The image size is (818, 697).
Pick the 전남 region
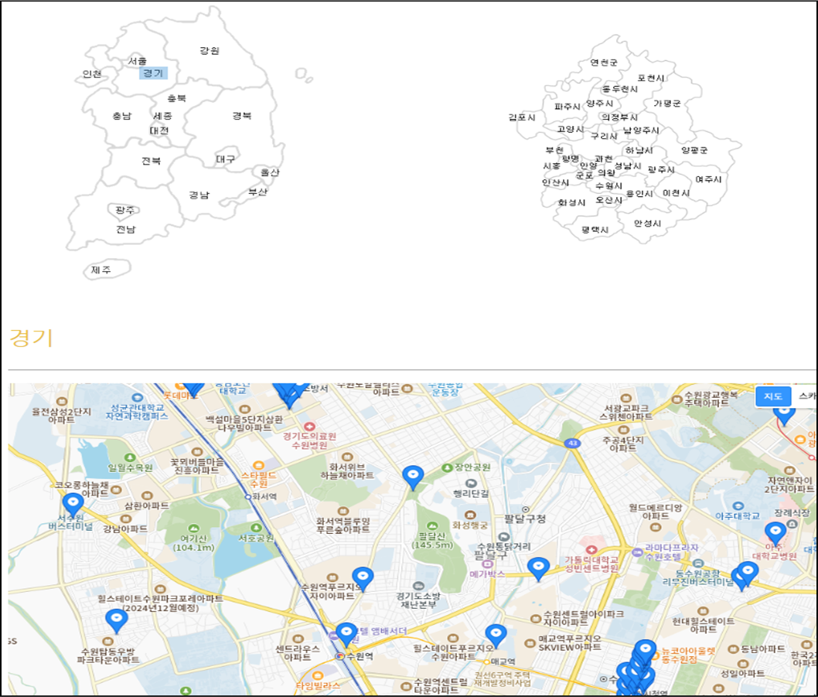[x=126, y=229]
